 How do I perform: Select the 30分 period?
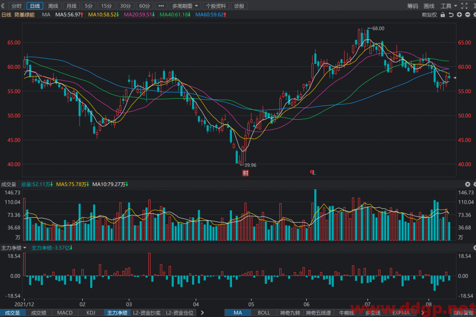pyautogui.click(x=126, y=6)
